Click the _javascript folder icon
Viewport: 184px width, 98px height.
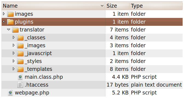point(20,53)
